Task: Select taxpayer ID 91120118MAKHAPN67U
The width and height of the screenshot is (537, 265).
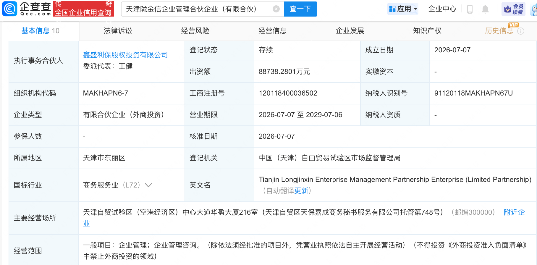Action: coord(473,93)
